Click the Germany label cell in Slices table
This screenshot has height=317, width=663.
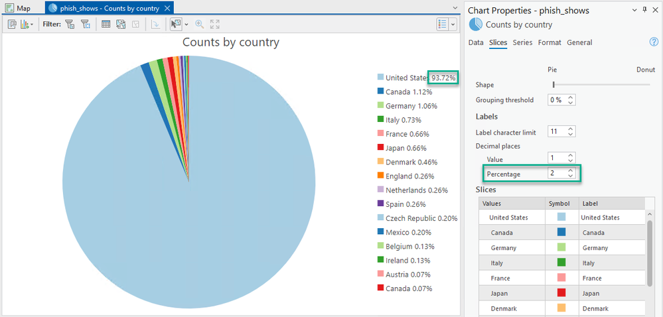(611, 247)
